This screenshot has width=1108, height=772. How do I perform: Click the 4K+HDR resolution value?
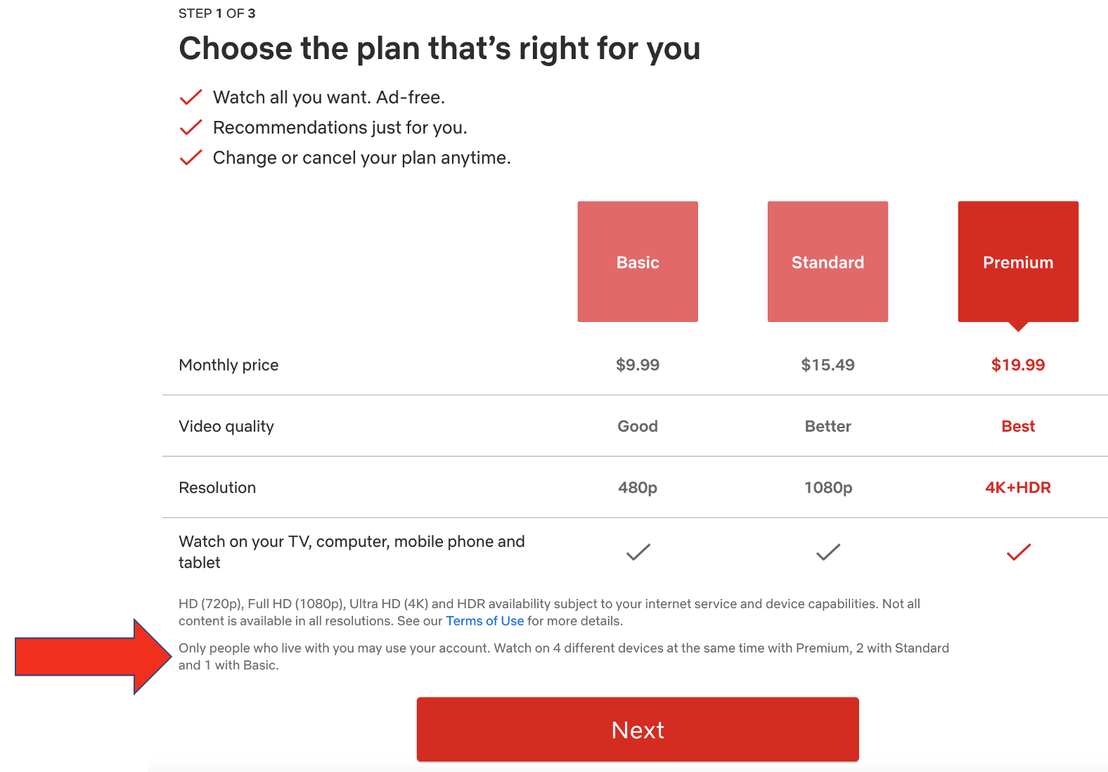click(x=1018, y=487)
